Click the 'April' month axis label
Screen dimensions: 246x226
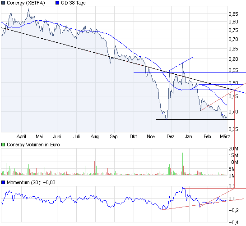click(x=21, y=136)
